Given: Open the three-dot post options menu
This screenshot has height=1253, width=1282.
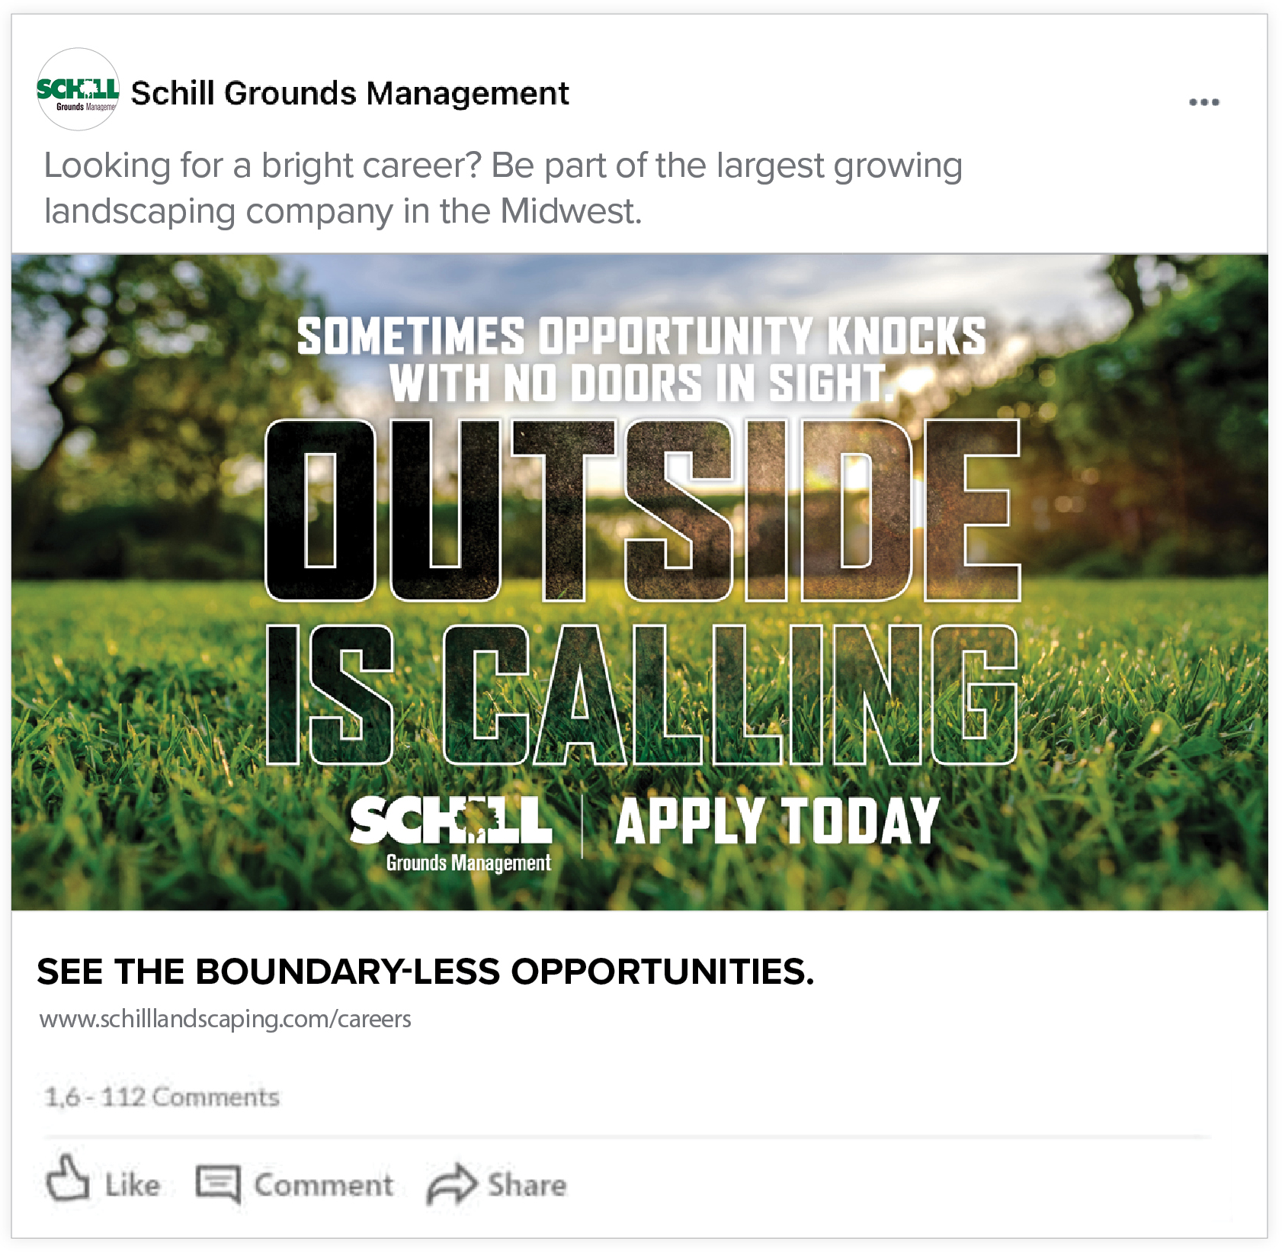Looking at the screenshot, I should pos(1203,102).
